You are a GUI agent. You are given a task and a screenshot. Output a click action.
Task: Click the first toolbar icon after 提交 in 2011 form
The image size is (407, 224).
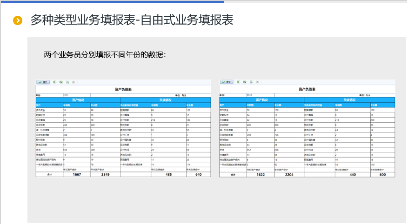[x=55, y=82]
